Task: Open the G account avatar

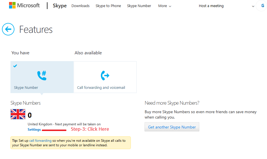Action: click(x=261, y=6)
